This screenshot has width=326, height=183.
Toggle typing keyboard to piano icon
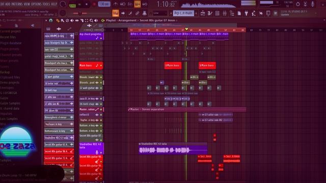pyautogui.click(x=116, y=13)
